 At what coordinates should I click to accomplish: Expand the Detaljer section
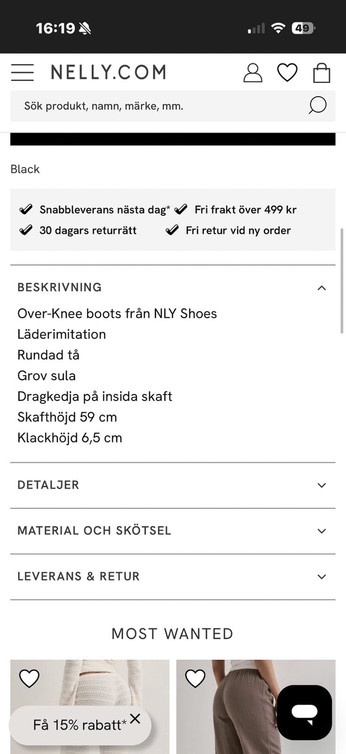point(173,485)
